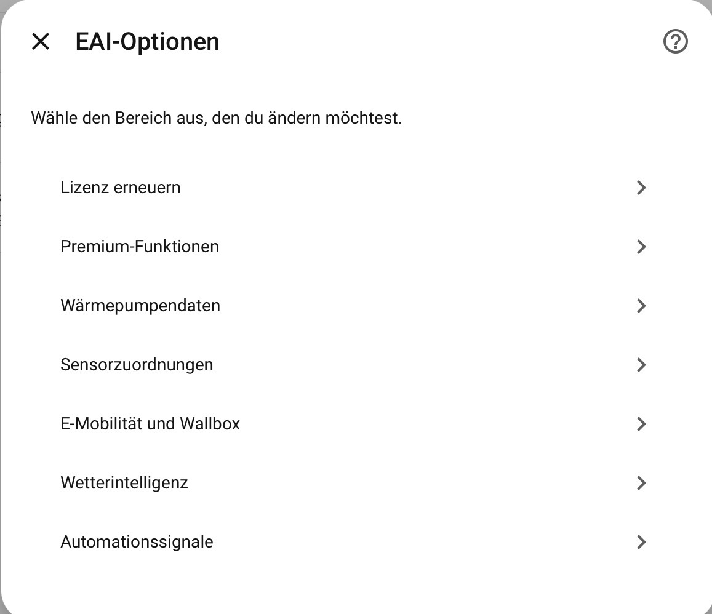This screenshot has height=614, width=712.
Task: Click chevron arrow next to Lizenz erneuern
Action: tap(641, 188)
